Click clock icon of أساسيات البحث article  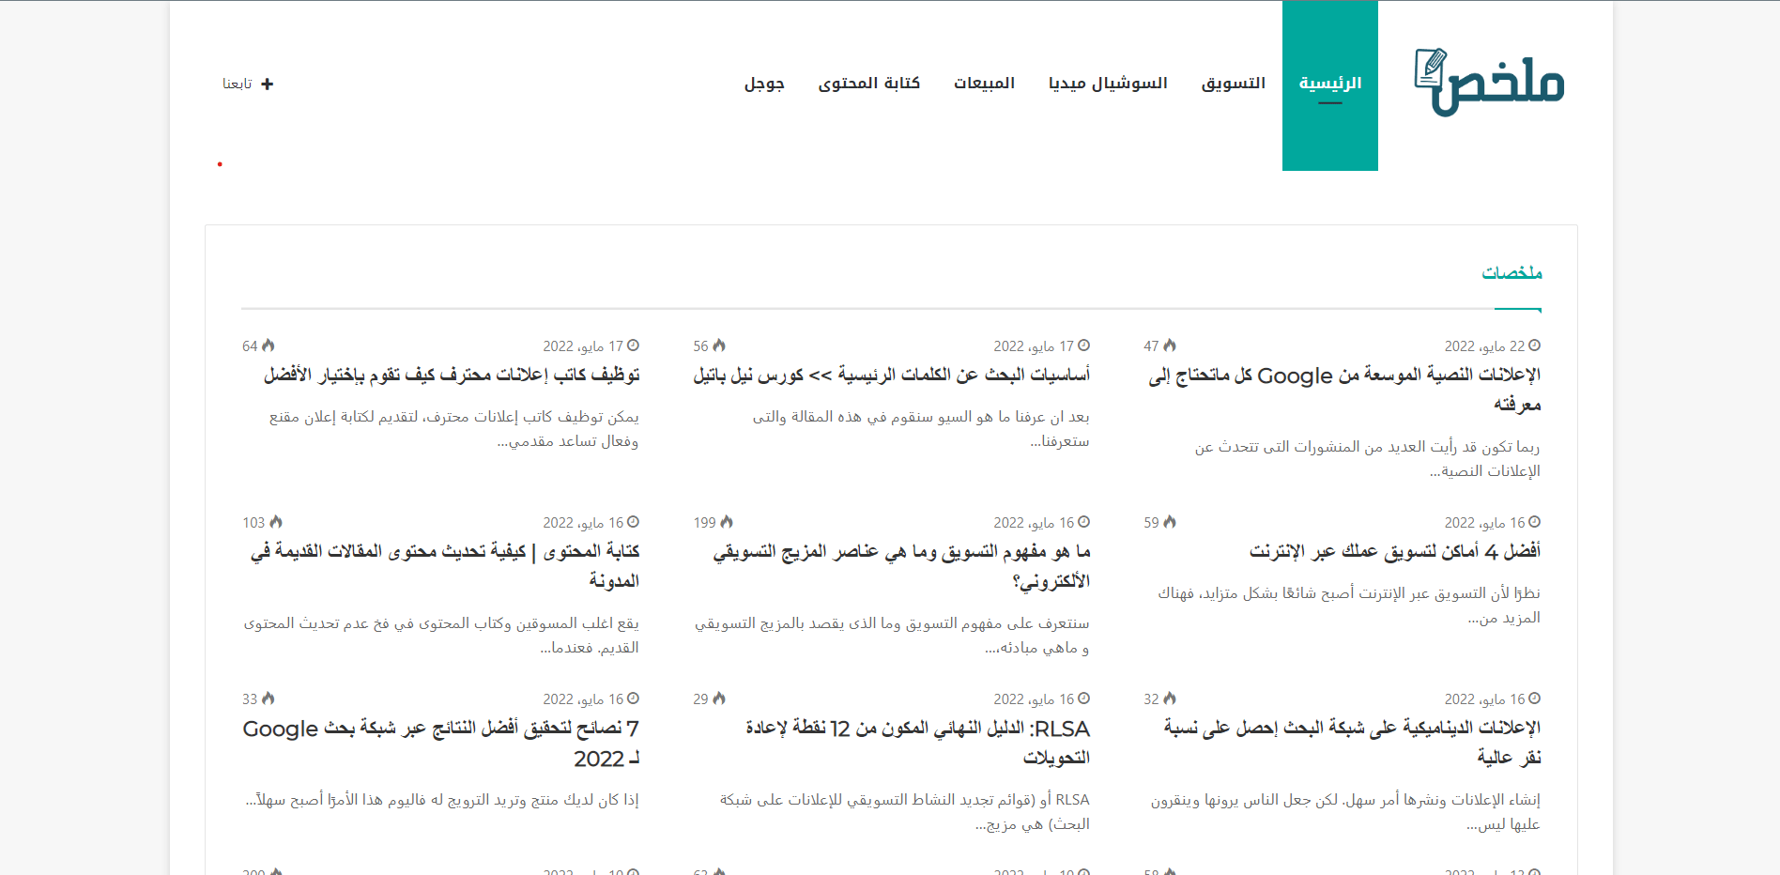point(1084,345)
